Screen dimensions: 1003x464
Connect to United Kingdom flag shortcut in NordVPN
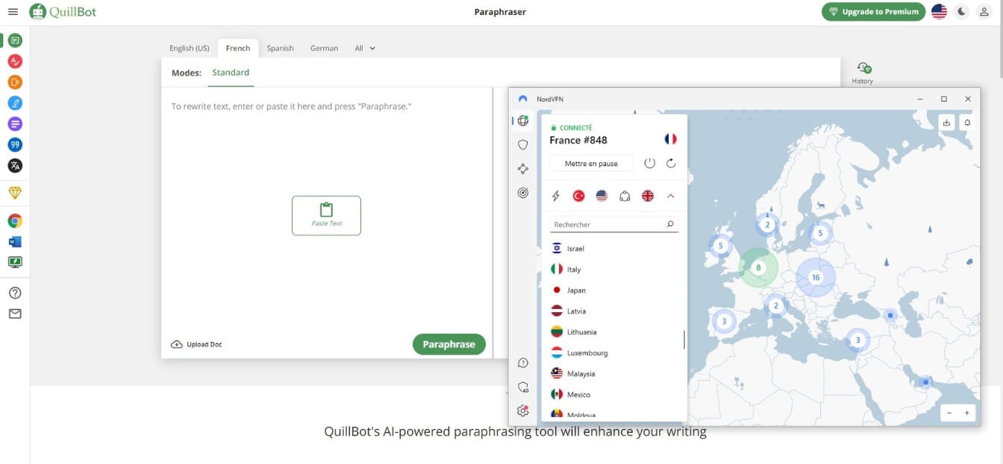648,196
